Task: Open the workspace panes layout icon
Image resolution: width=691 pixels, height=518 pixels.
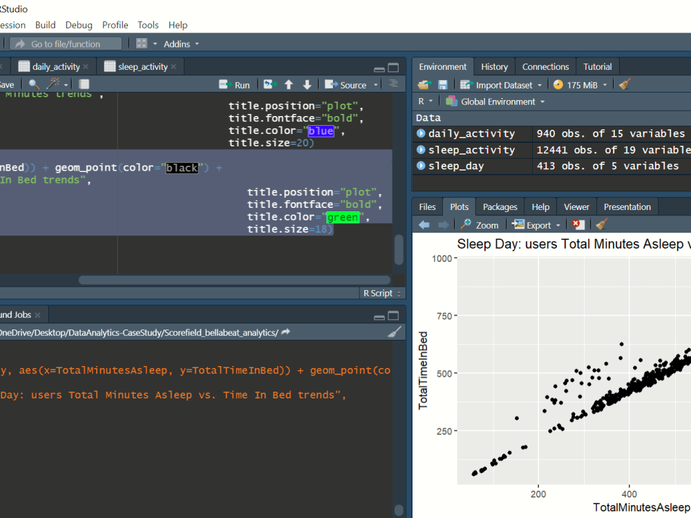Action: (x=142, y=44)
